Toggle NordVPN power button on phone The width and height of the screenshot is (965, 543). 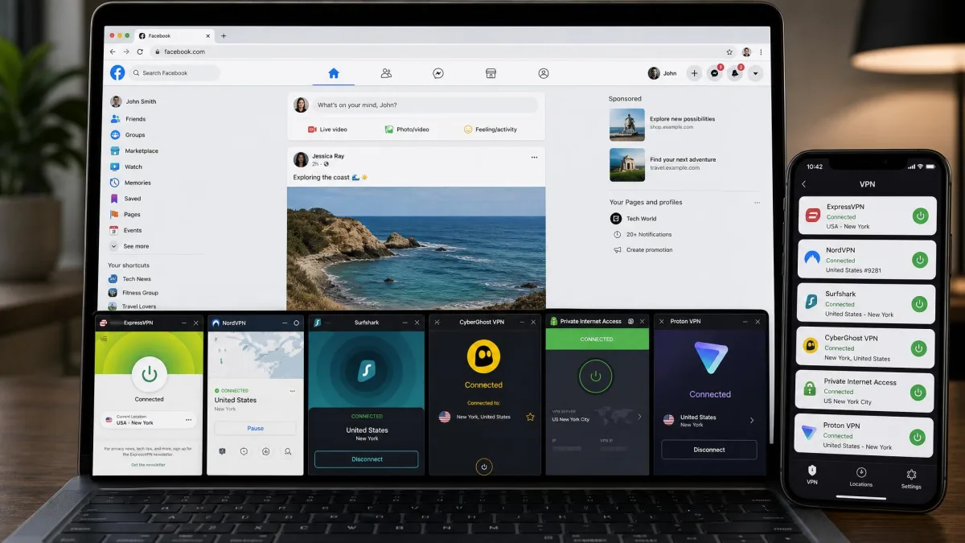pos(920,260)
